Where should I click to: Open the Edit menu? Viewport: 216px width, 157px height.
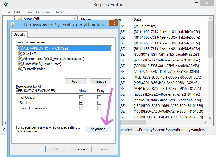coord(17,12)
